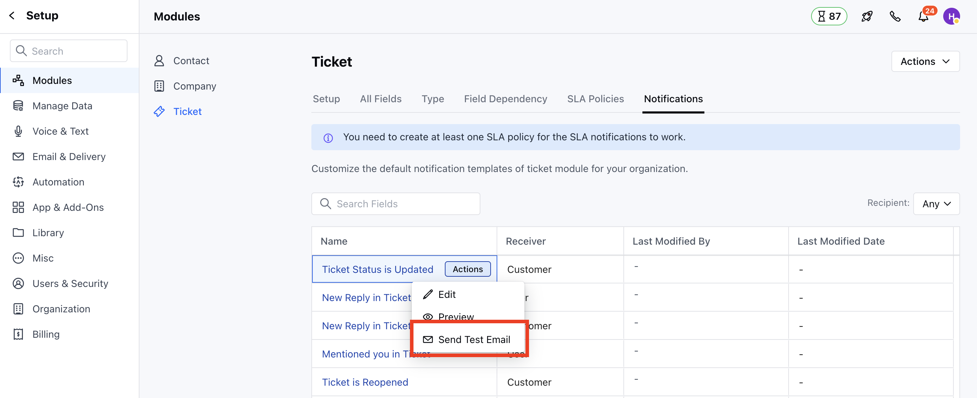
Task: Open the phone dialer icon
Action: coord(895,16)
